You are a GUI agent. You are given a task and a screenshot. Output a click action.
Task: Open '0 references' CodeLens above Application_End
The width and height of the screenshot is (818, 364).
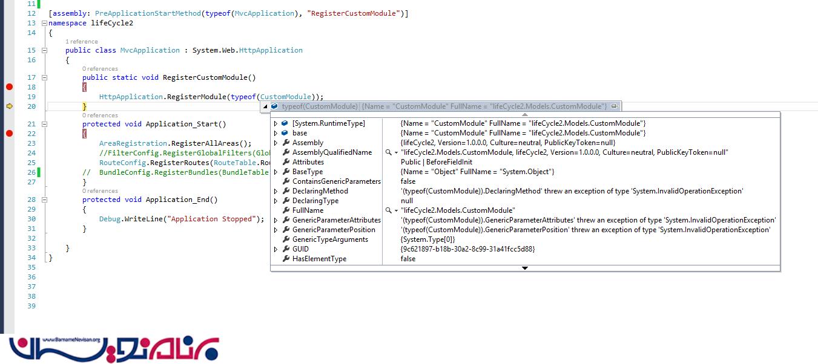click(100, 191)
